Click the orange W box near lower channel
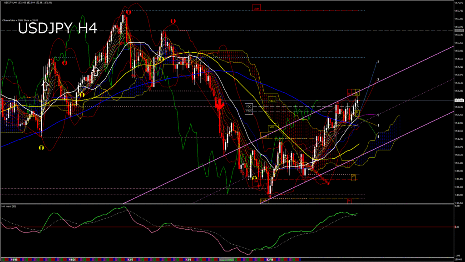This screenshot has width=465, height=262. click(x=353, y=176)
